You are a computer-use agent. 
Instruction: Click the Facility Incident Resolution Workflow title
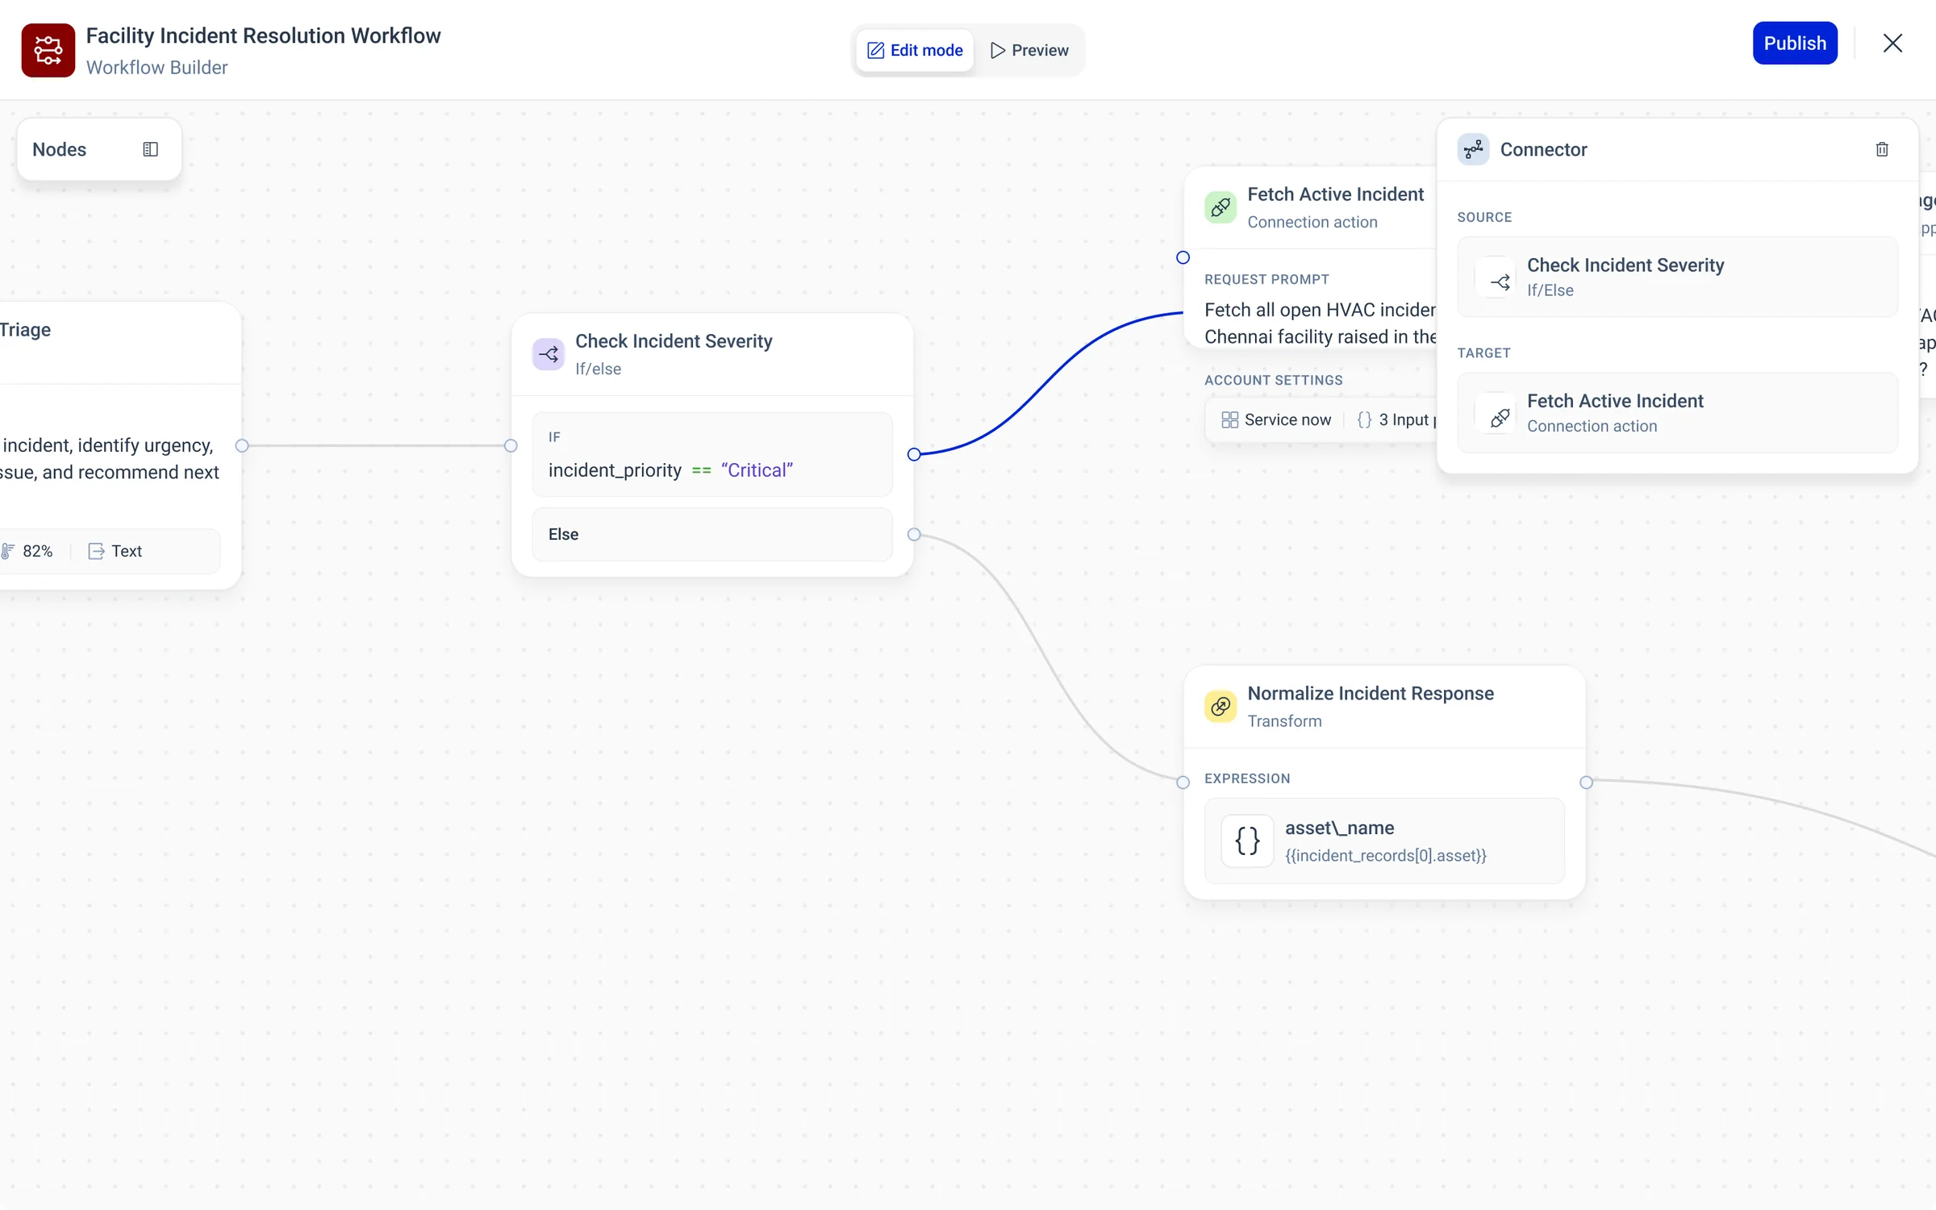(263, 35)
